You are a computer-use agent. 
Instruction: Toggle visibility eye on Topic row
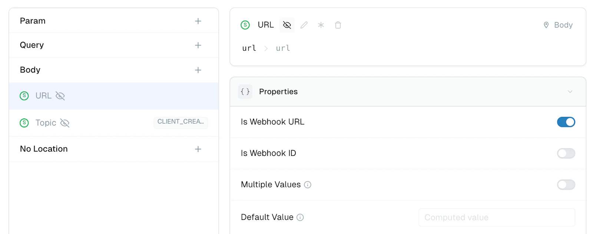pyautogui.click(x=65, y=123)
